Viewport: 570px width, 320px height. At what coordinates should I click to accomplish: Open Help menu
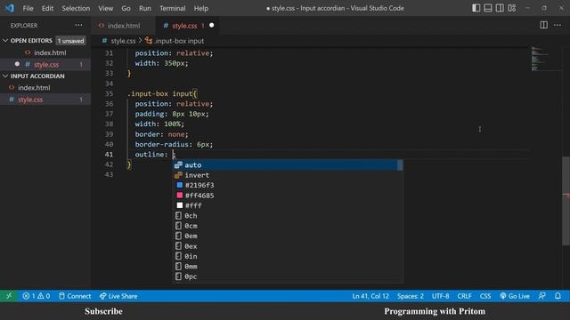[201, 8]
